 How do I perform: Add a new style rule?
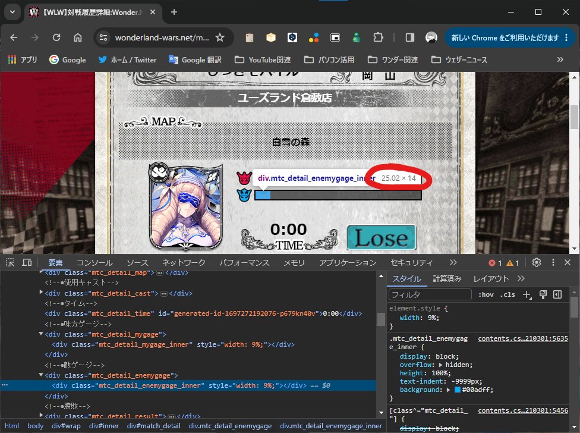pyautogui.click(x=527, y=294)
